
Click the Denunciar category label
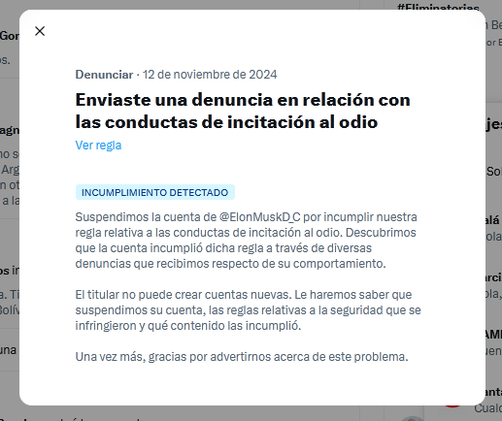click(x=104, y=75)
